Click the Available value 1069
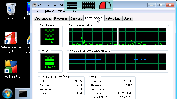 point(78,89)
